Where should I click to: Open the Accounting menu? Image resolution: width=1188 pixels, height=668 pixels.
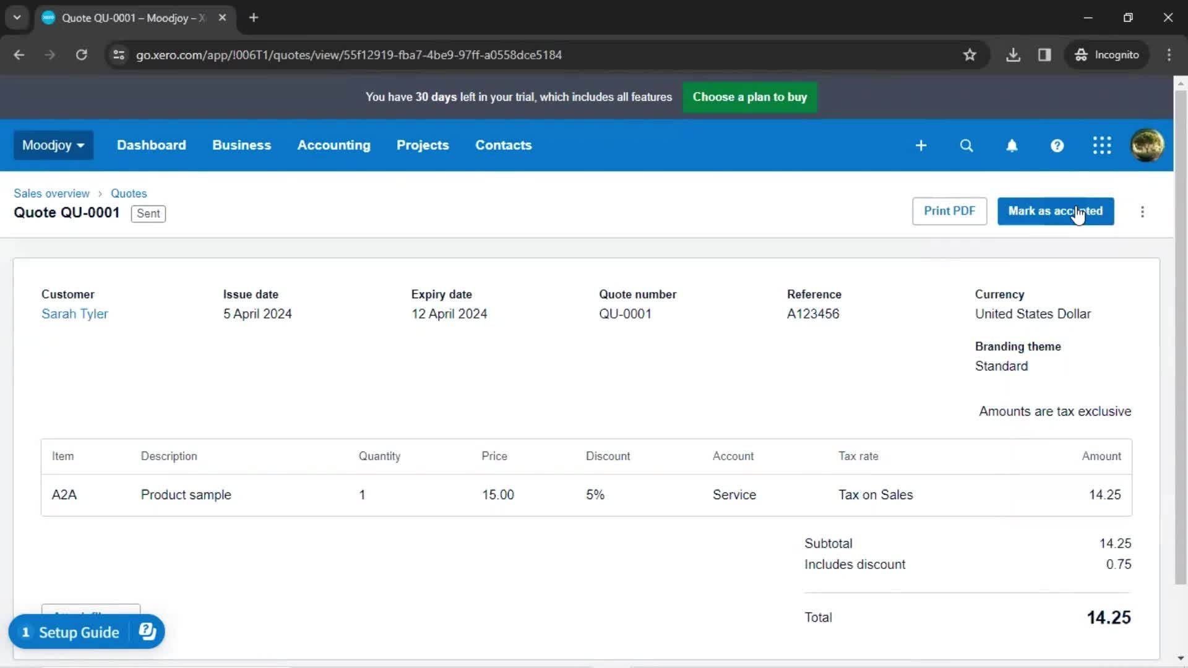334,145
